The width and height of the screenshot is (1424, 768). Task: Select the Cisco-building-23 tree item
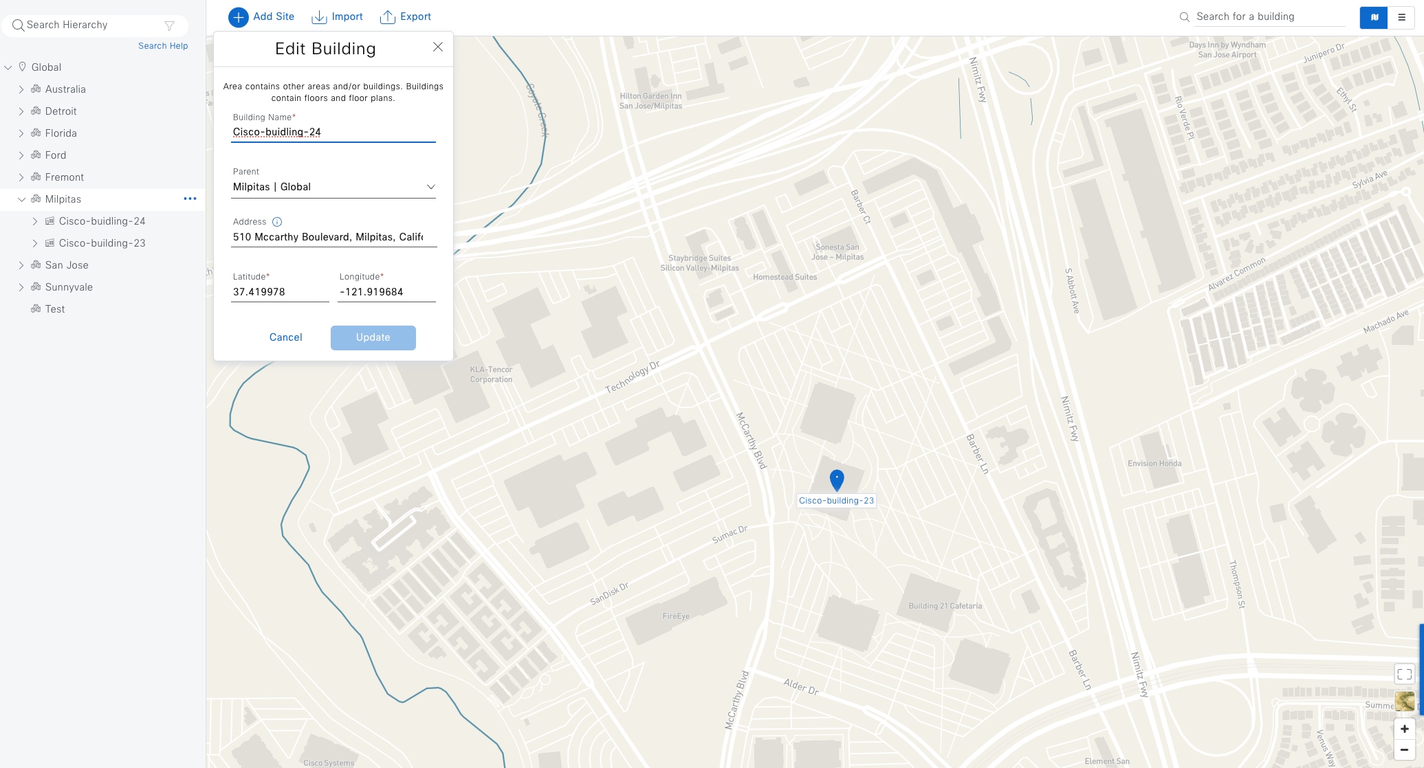102,242
